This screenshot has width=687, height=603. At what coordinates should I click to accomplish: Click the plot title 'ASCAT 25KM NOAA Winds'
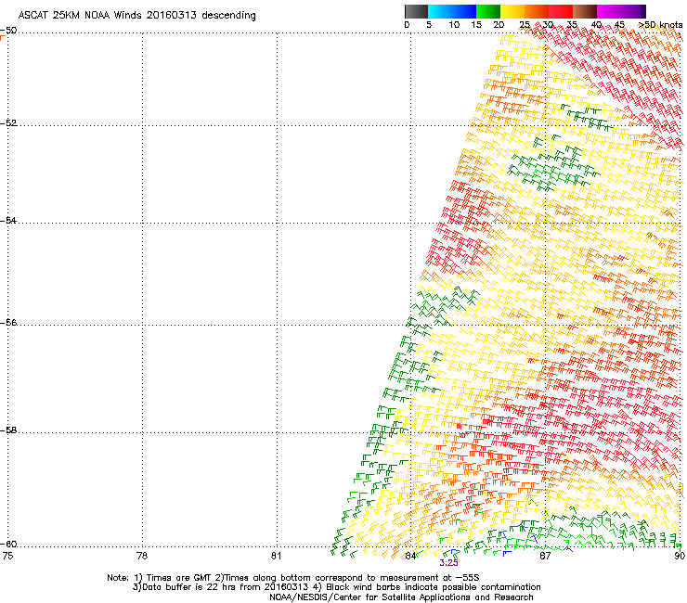click(80, 15)
